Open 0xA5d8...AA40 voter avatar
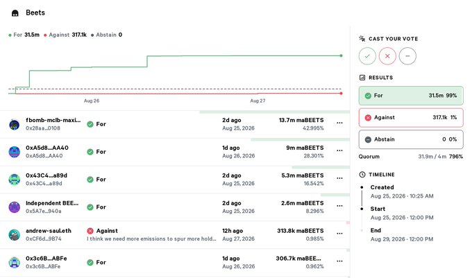Screen dimensions: 472x278 [14, 152]
